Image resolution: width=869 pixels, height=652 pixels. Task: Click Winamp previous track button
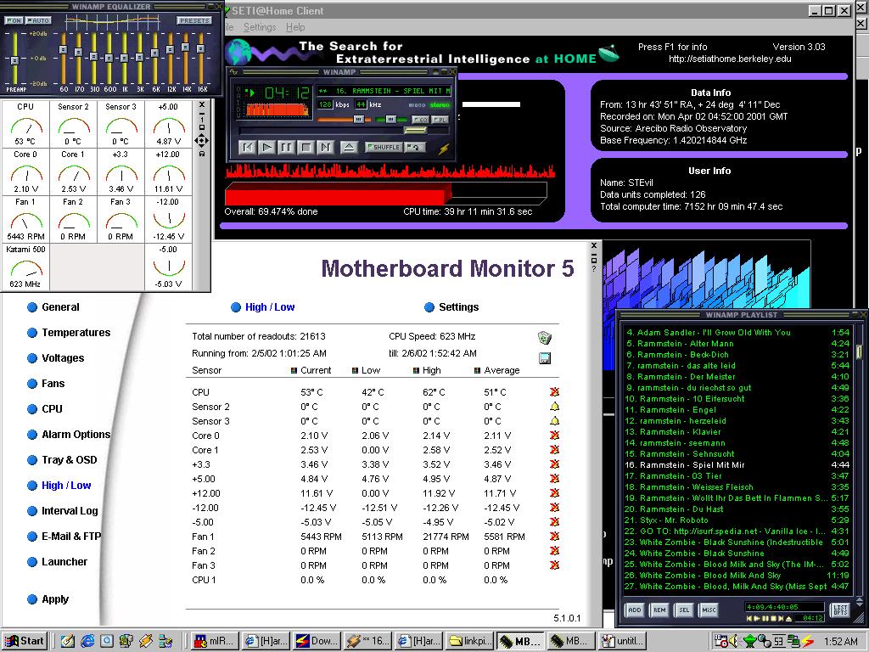pos(247,147)
